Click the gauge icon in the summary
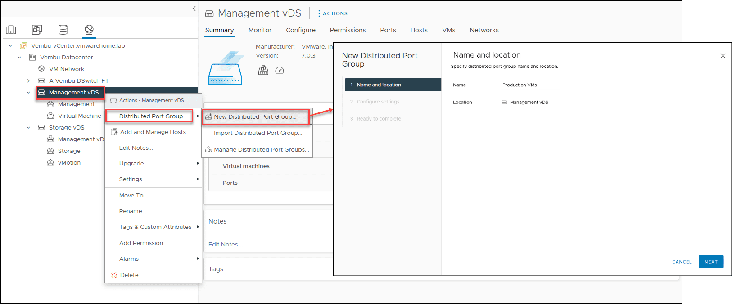Screen dimensions: 732x304 point(280,70)
